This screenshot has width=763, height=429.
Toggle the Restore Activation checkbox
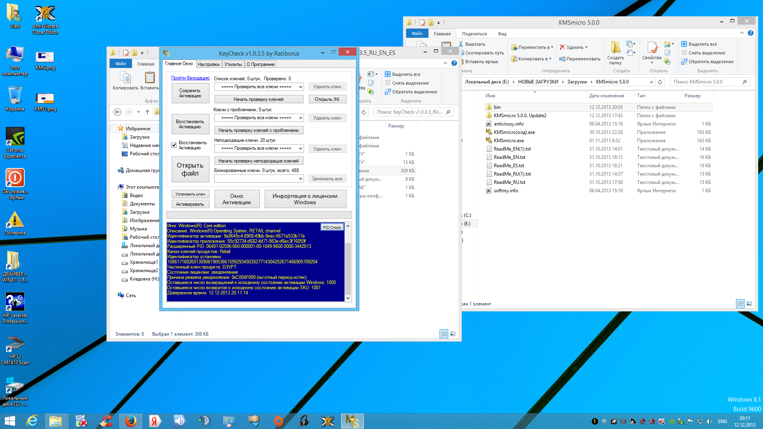174,145
